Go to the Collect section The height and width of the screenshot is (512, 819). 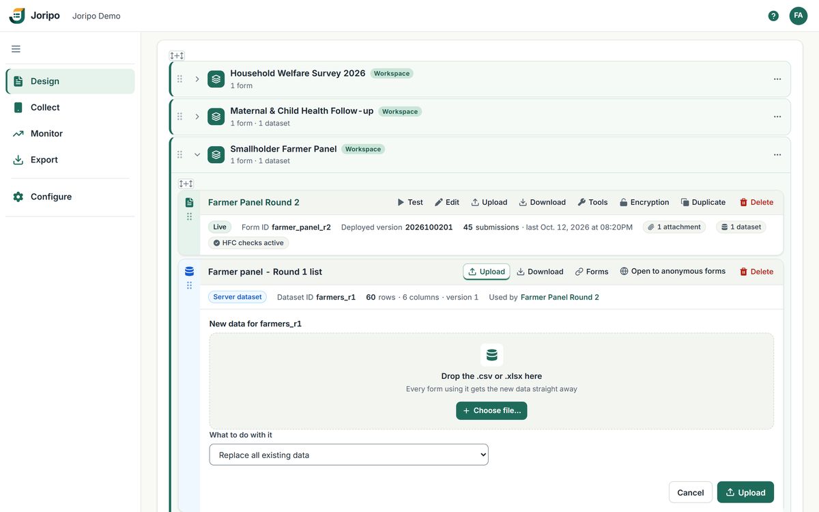pyautogui.click(x=70, y=107)
